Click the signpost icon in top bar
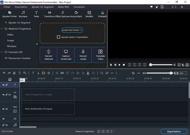This screenshot has height=135, width=190. coord(151,7)
